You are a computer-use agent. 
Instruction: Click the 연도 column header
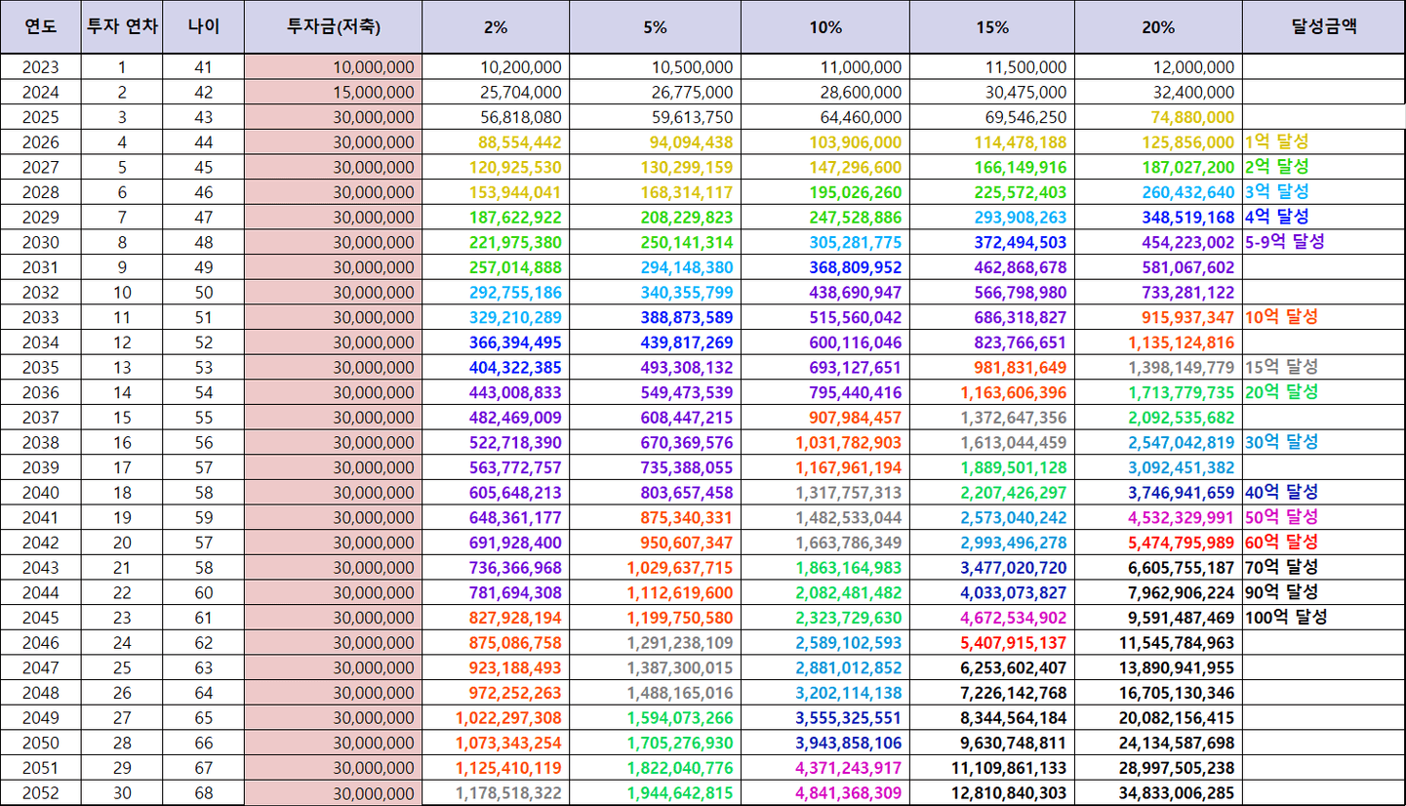coord(41,27)
